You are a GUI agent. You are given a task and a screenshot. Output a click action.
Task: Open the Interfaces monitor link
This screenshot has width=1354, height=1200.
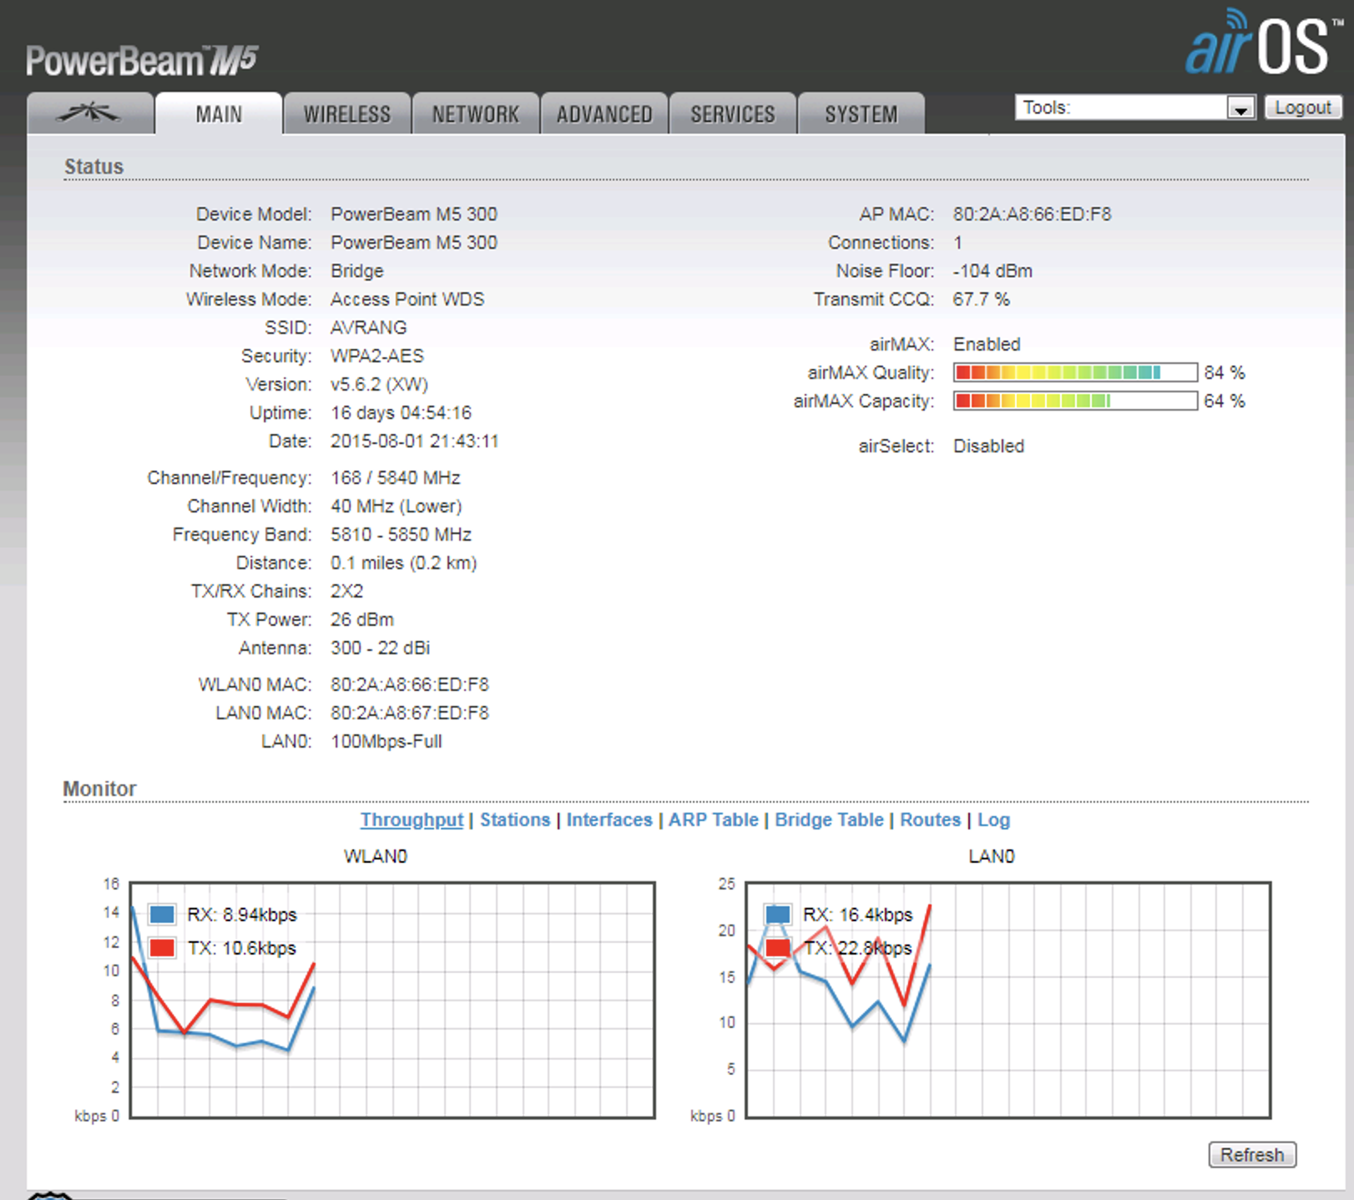tap(609, 819)
